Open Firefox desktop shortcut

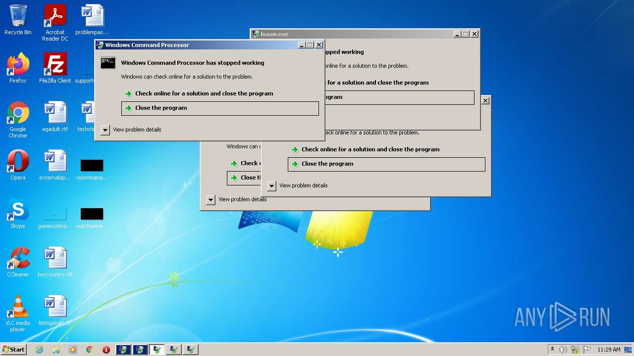[18, 68]
